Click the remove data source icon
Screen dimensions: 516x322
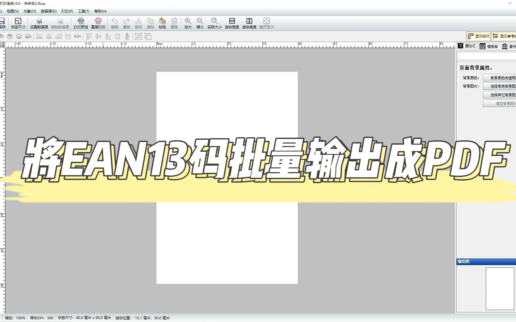click(60, 23)
